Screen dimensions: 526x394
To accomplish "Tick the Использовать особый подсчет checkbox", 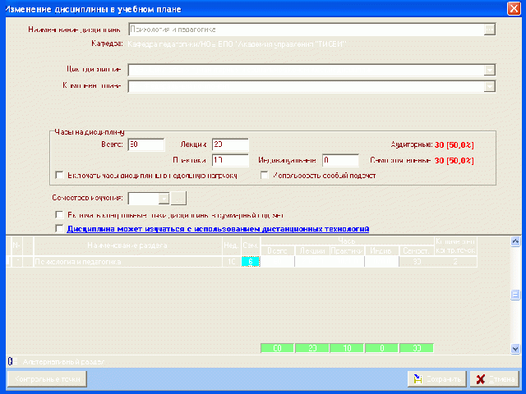I will (x=265, y=175).
